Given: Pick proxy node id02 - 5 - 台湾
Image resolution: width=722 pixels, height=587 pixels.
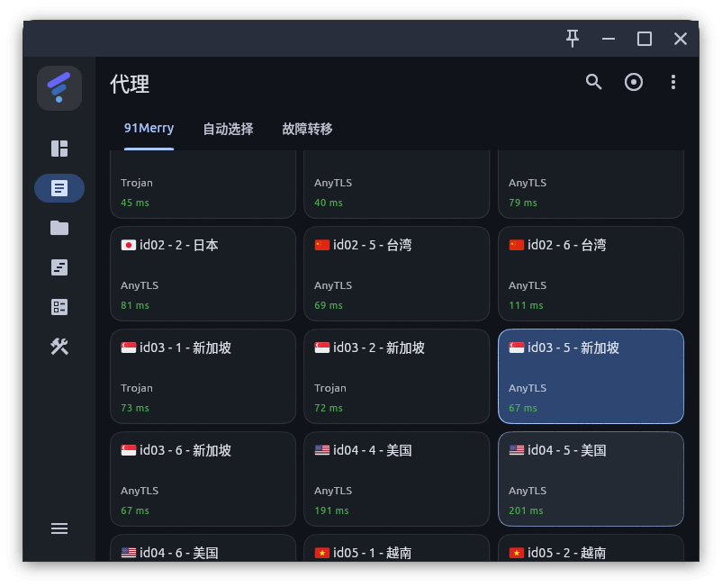Looking at the screenshot, I should (396, 274).
